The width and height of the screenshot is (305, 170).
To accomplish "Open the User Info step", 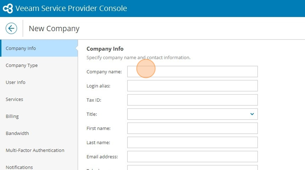I will [x=39, y=82].
